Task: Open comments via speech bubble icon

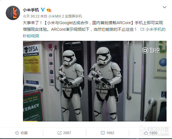Action: point(103,133)
